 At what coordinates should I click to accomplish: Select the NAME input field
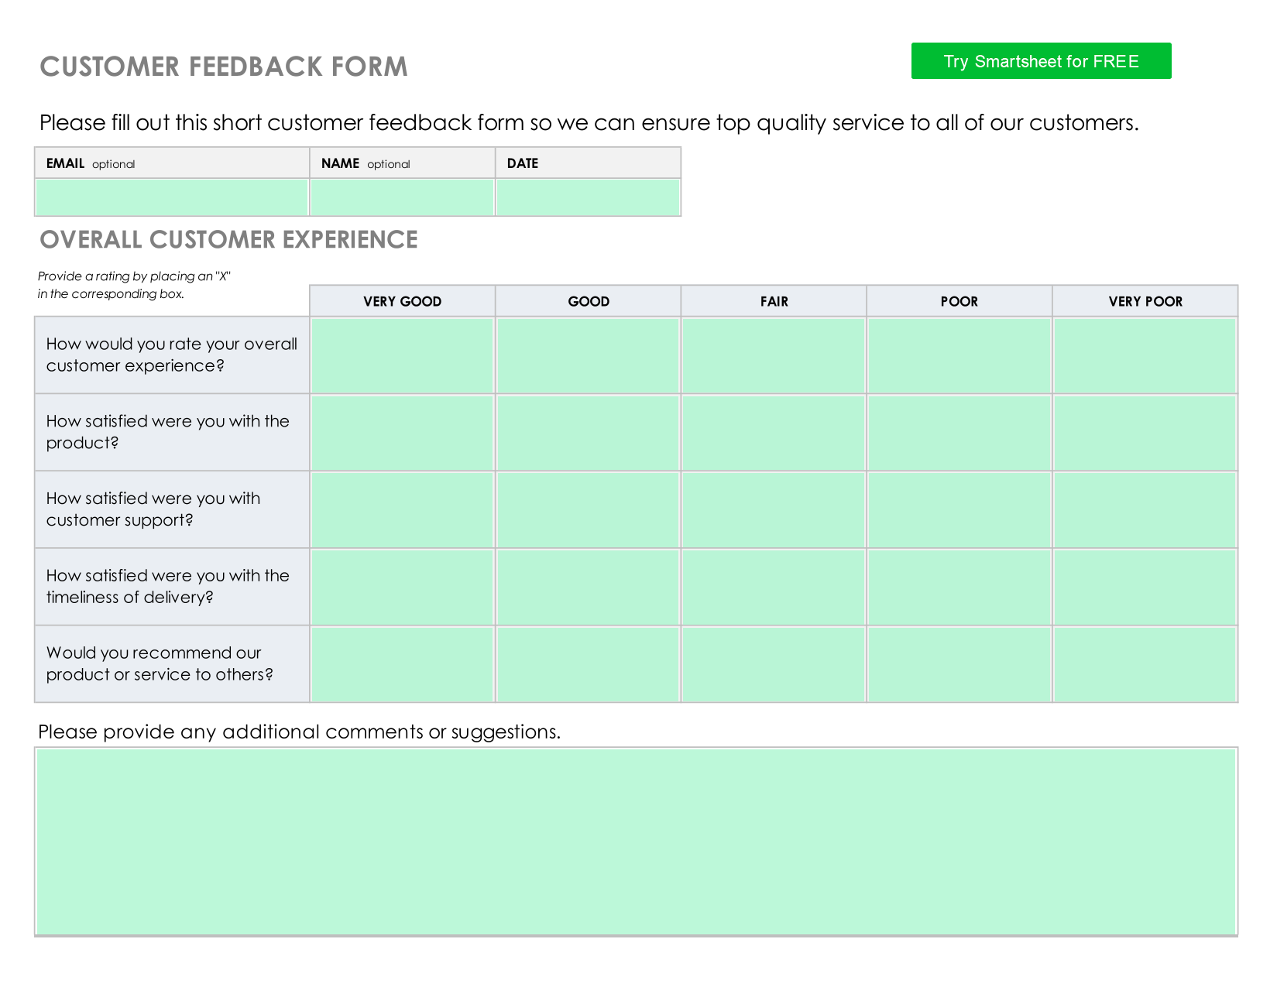402,197
